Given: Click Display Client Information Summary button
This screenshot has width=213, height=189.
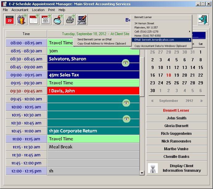Looking at the screenshot, I should click(176, 168).
